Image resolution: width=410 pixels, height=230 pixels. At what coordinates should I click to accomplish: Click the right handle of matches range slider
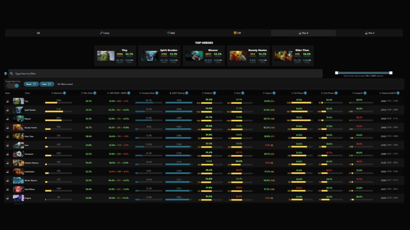click(x=391, y=73)
